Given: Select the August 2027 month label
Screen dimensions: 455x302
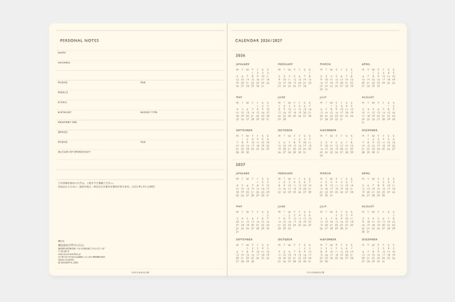Looking at the screenshot, I should 368,206.
